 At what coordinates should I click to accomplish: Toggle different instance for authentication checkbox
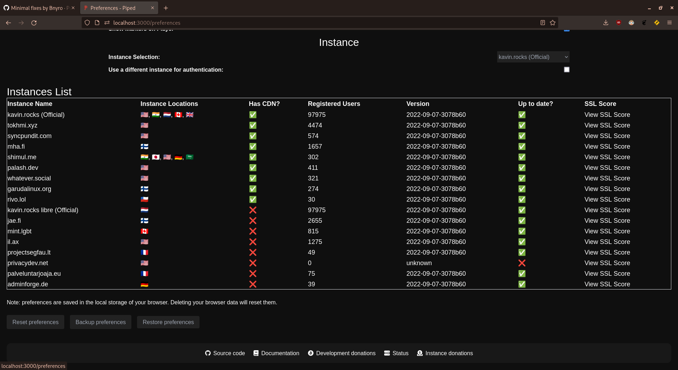click(567, 70)
